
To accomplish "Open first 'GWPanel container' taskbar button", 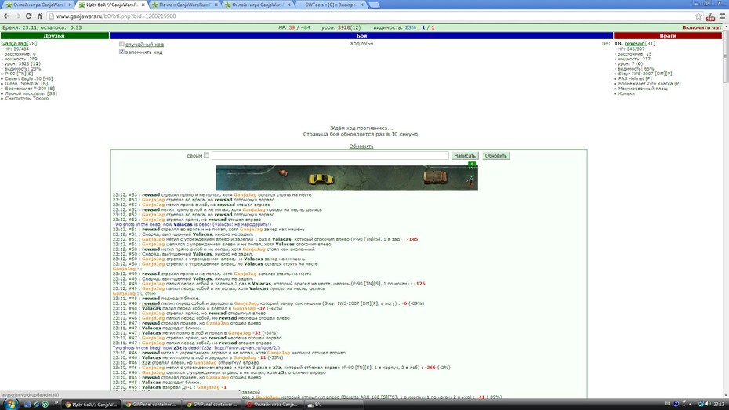I will [x=151, y=405].
